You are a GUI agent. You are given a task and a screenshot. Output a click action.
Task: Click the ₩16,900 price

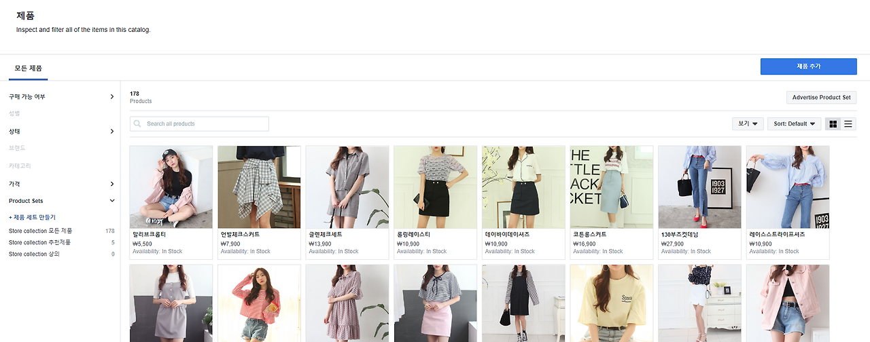[x=585, y=243]
